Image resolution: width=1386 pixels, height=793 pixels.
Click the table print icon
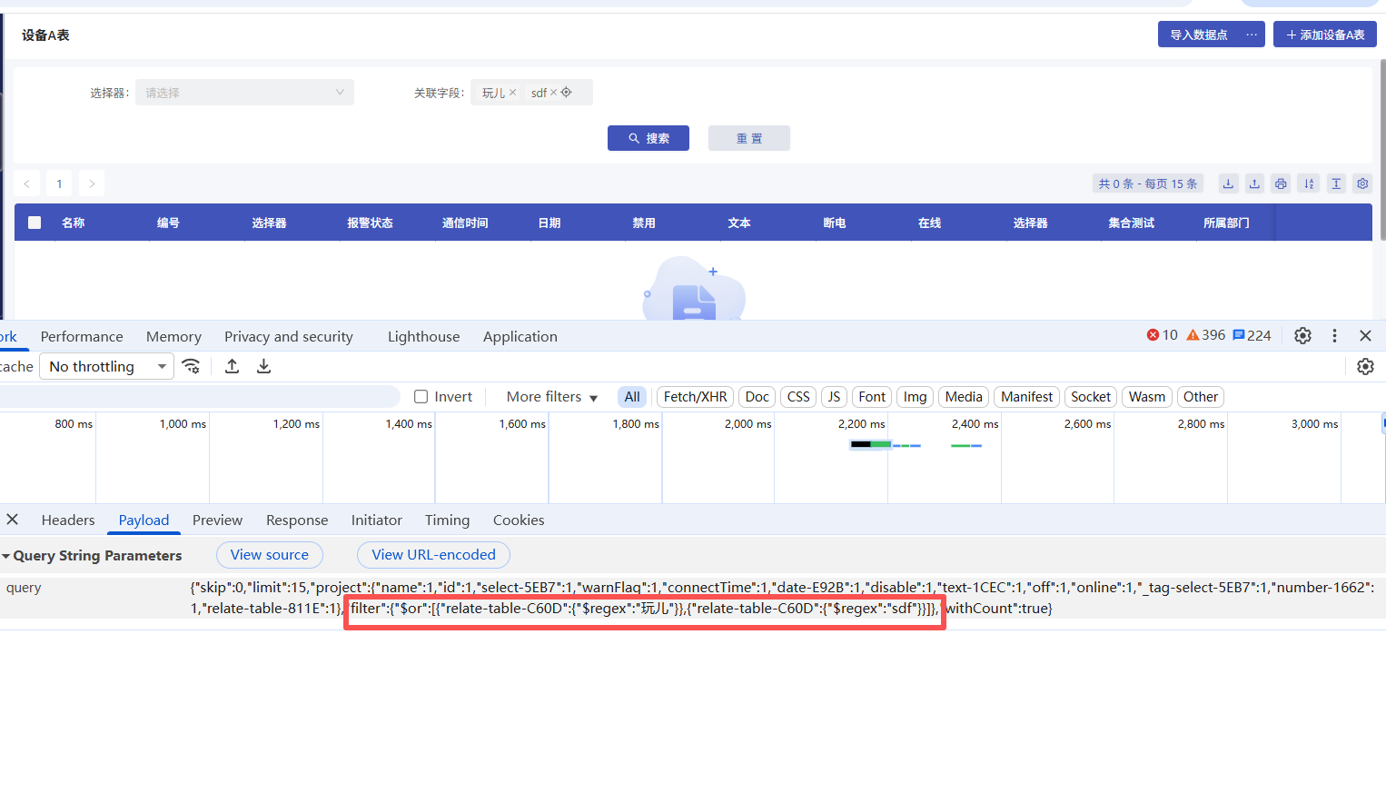click(x=1281, y=183)
